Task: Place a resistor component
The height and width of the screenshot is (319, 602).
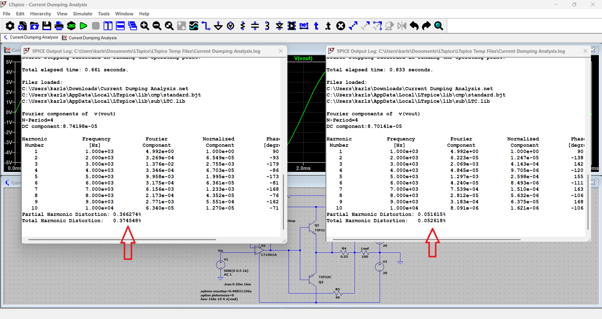Action: (x=243, y=26)
